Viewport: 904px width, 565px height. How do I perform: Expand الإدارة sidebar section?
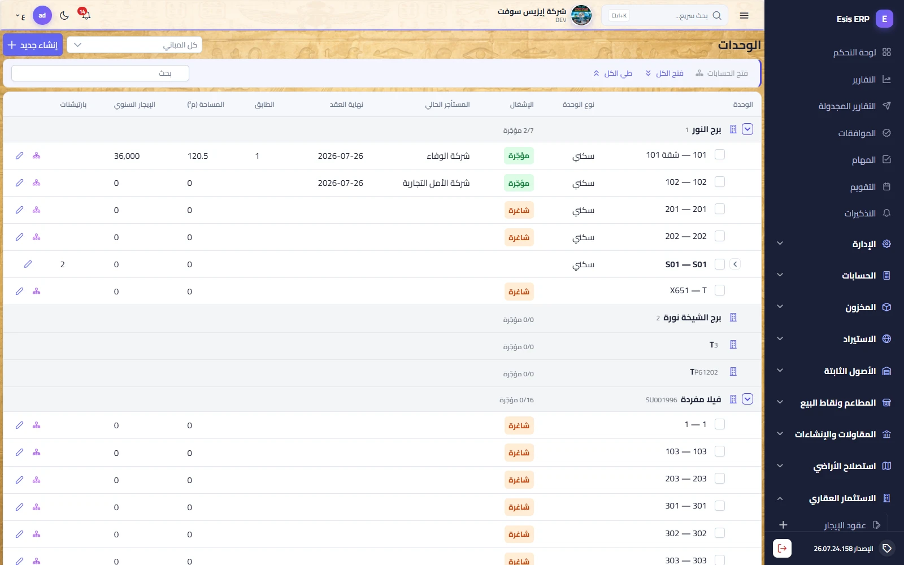(833, 244)
